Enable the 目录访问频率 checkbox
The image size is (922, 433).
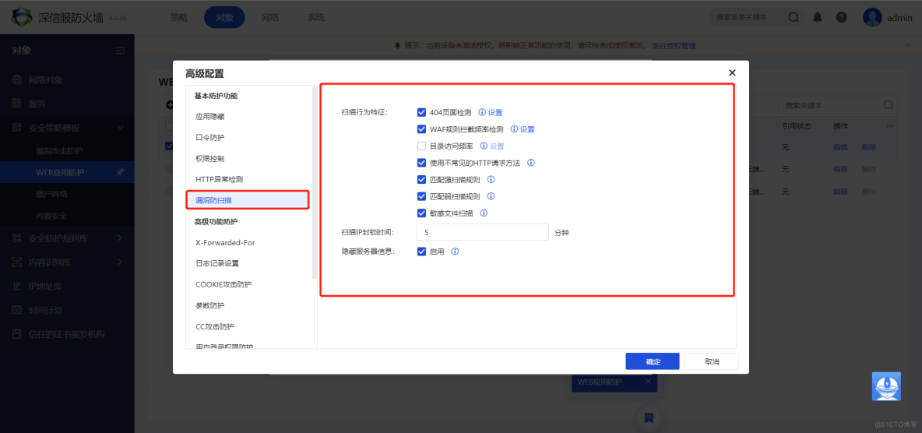point(421,146)
